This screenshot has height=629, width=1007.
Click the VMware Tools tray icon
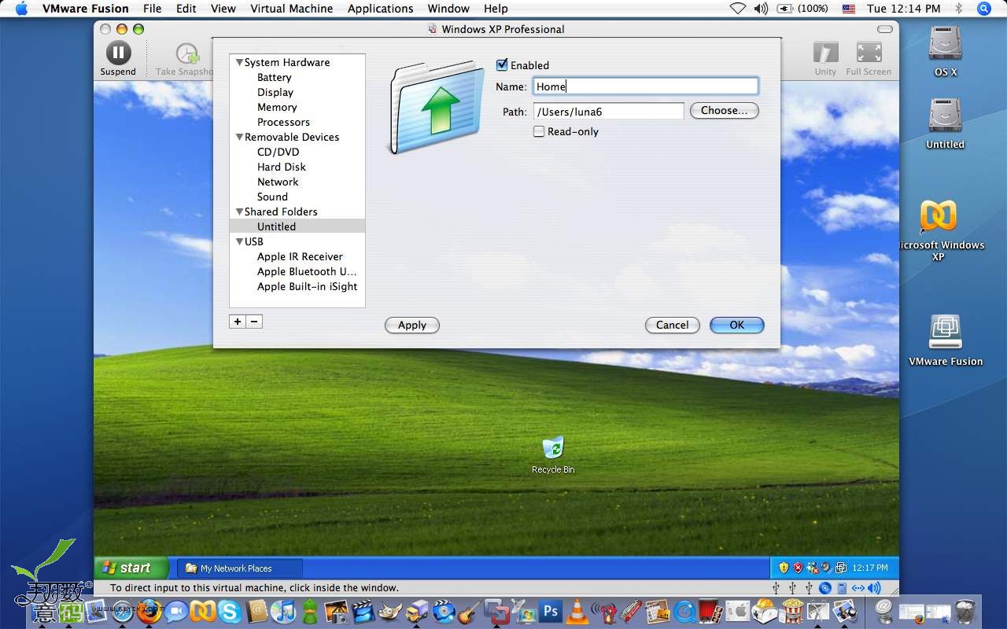pyautogui.click(x=840, y=568)
